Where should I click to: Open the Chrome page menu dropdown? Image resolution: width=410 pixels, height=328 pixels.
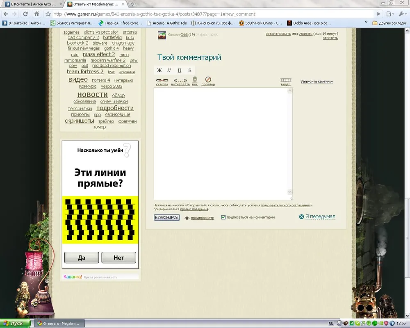pyautogui.click(x=390, y=14)
